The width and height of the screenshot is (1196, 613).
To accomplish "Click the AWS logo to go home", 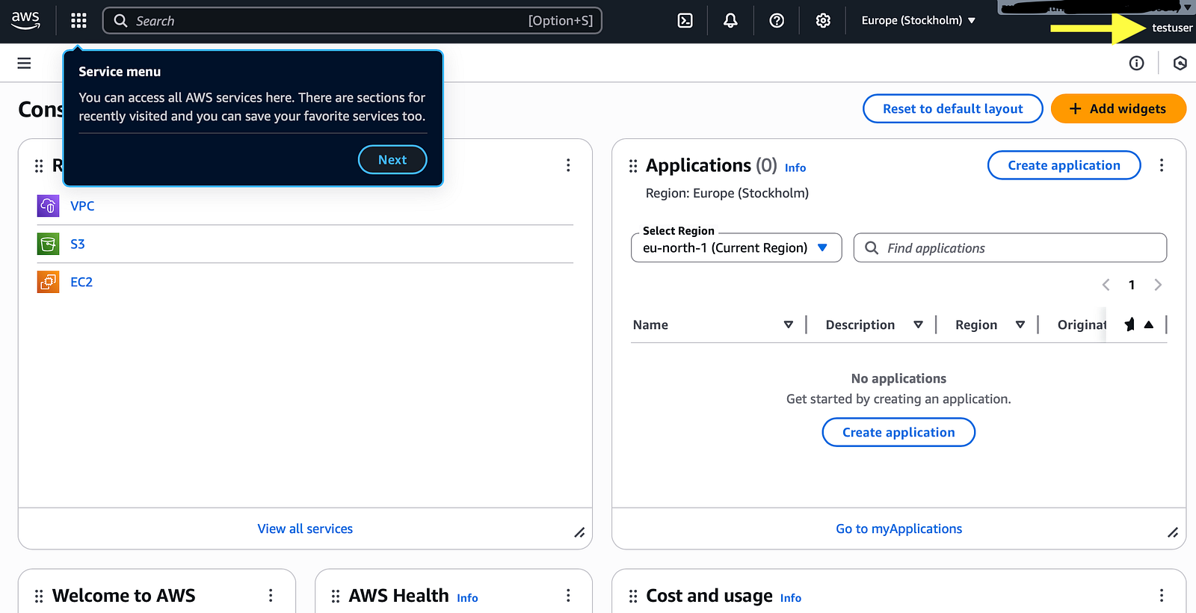I will [25, 20].
